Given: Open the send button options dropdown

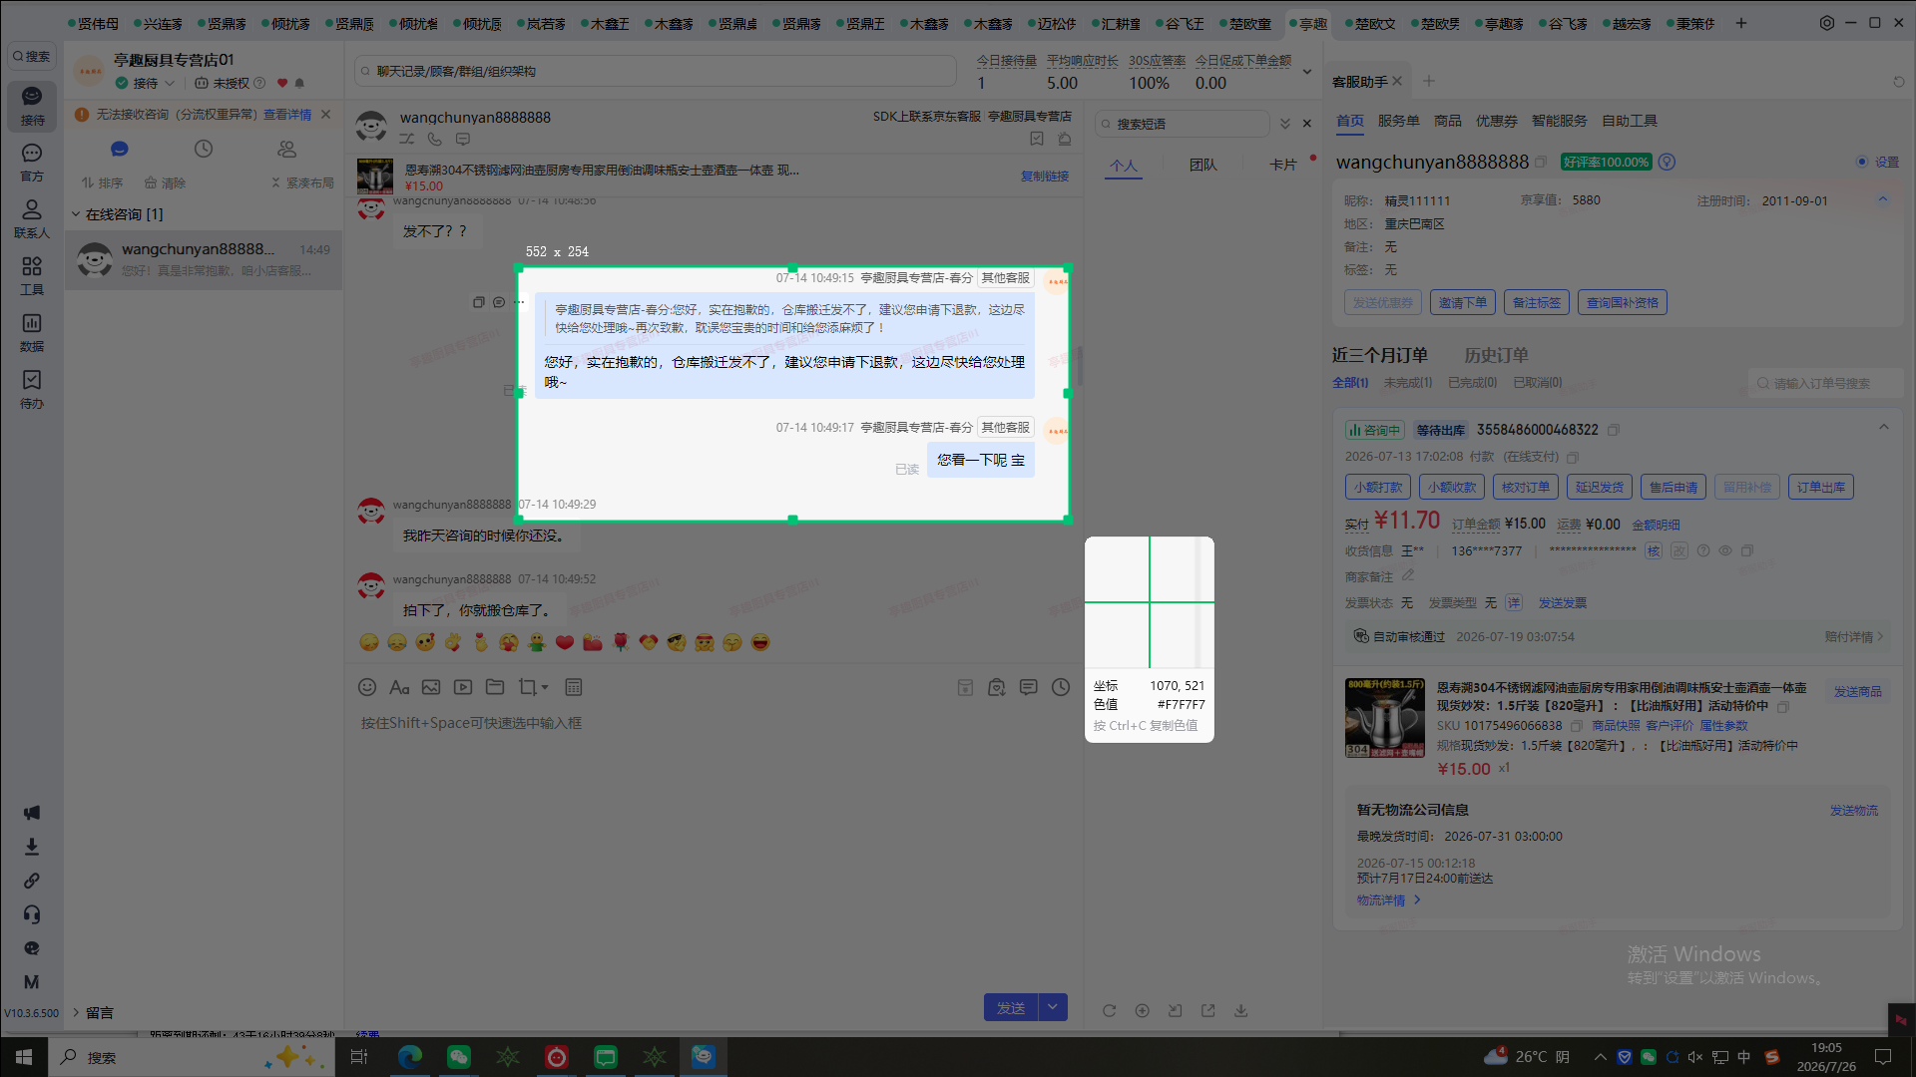Looking at the screenshot, I should pos(1053,1008).
